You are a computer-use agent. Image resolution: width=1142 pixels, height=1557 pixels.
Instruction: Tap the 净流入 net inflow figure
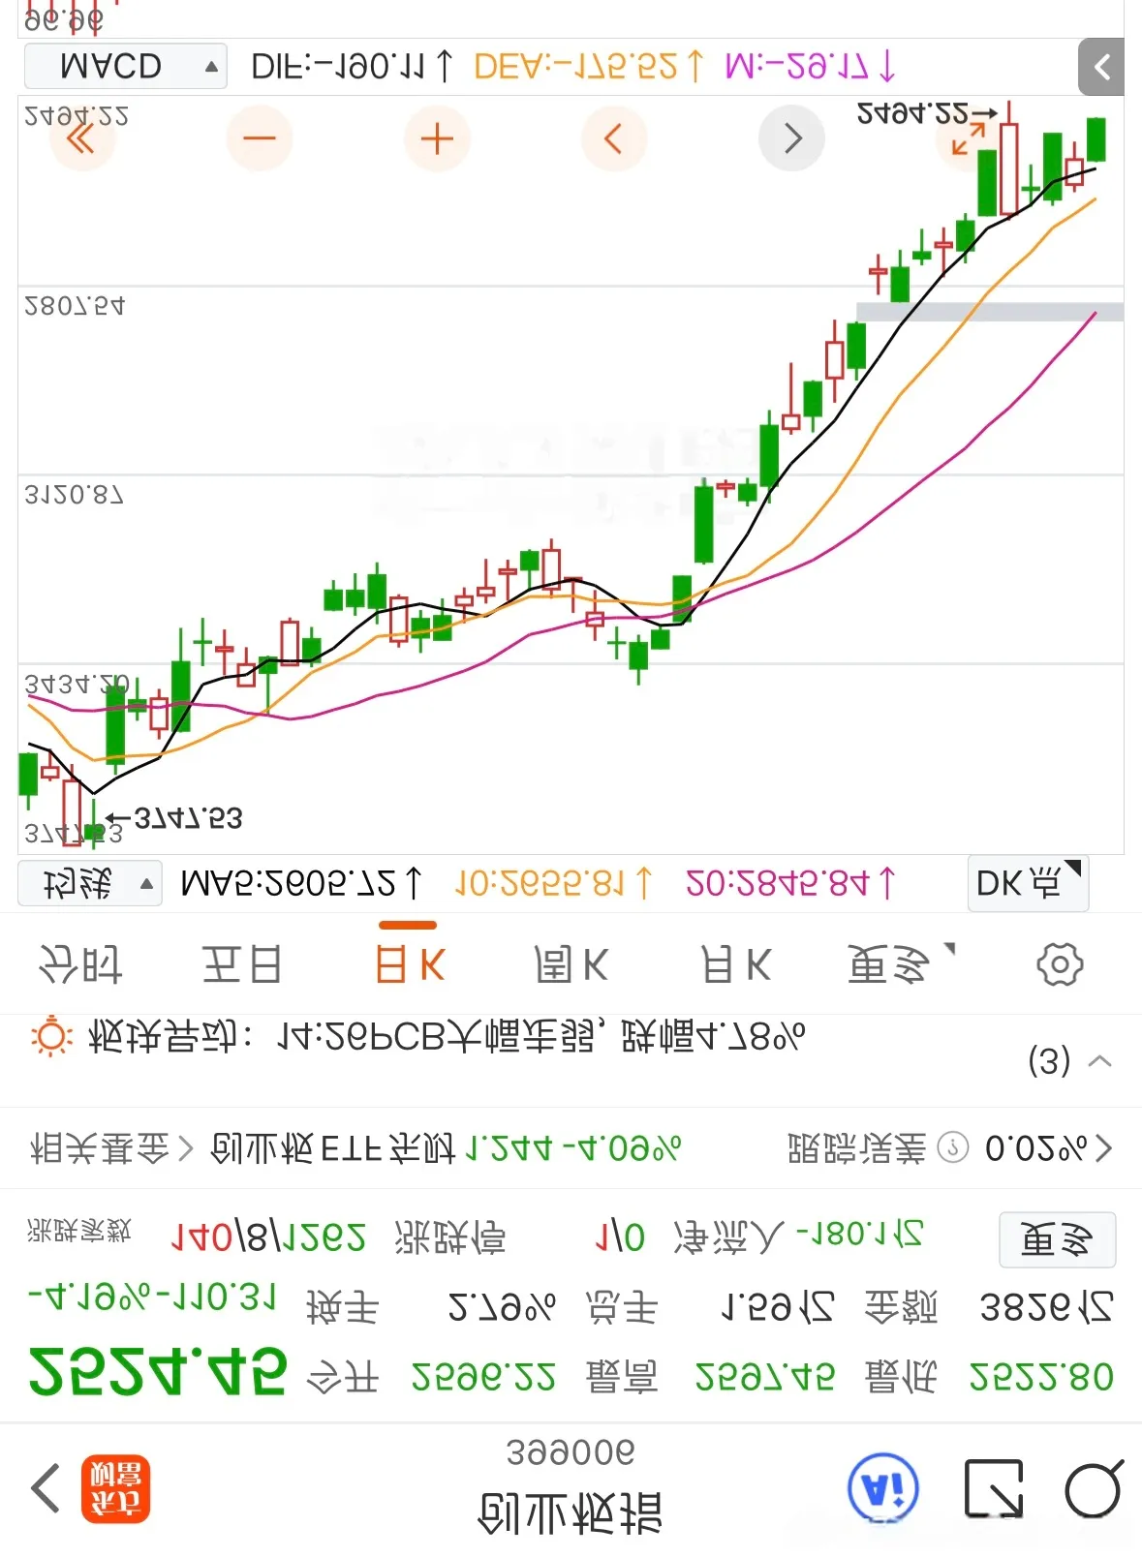[859, 1235]
